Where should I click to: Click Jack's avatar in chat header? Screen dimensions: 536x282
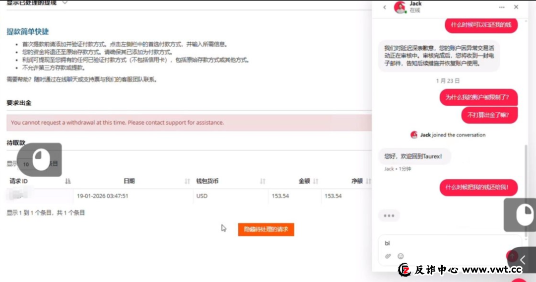(400, 7)
